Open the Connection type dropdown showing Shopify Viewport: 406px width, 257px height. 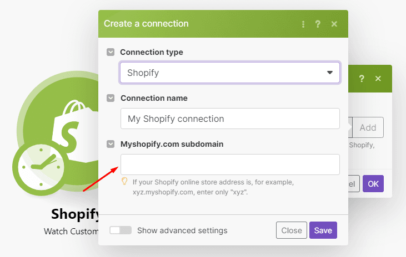tap(230, 73)
